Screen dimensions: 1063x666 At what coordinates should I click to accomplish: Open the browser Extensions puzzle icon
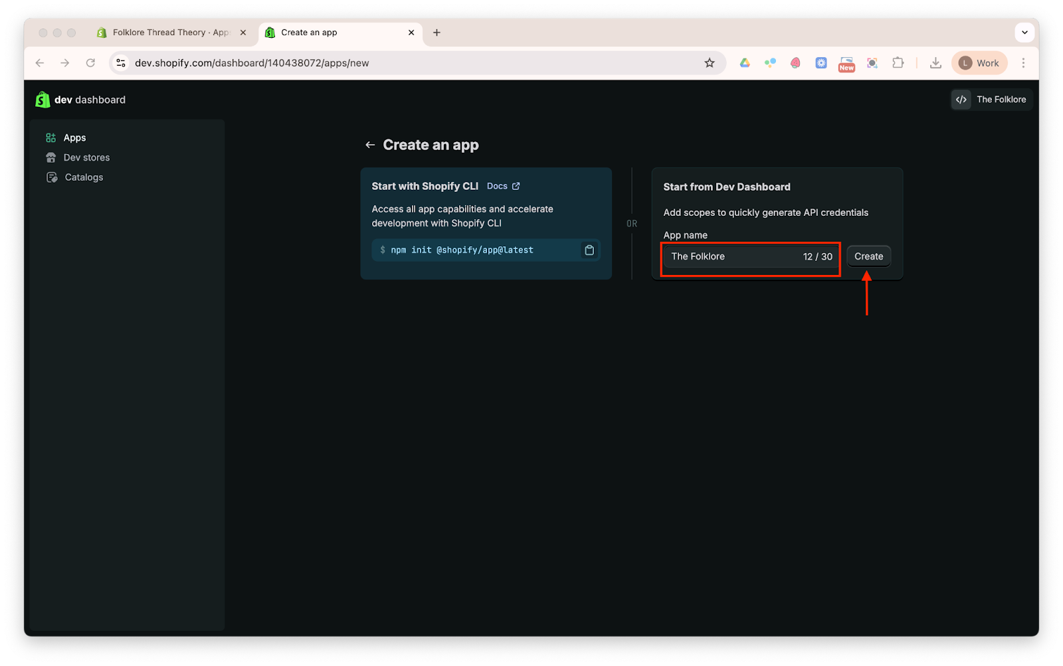[x=898, y=63]
